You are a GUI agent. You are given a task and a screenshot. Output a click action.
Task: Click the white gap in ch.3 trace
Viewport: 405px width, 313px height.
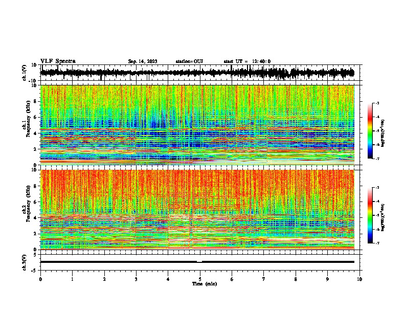pos(199,261)
